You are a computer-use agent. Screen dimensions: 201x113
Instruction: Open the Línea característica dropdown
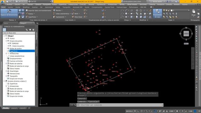(x=62, y=13)
